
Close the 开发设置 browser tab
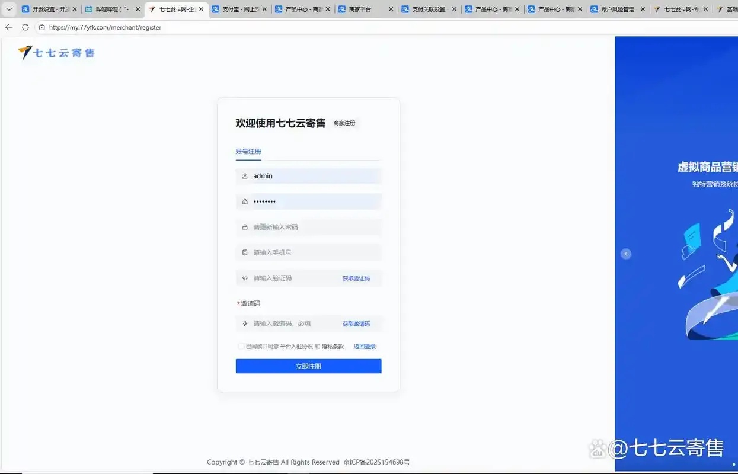coord(75,9)
